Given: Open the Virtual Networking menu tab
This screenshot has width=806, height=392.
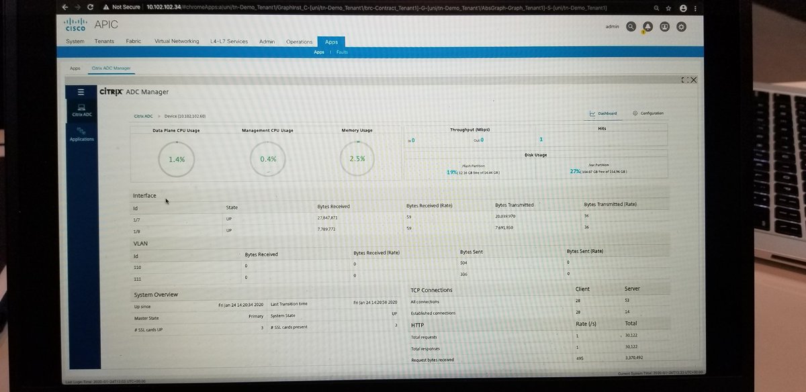Looking at the screenshot, I should (177, 41).
